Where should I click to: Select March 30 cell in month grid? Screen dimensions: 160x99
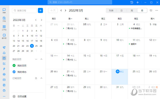pyautogui.click(x=103, y=92)
